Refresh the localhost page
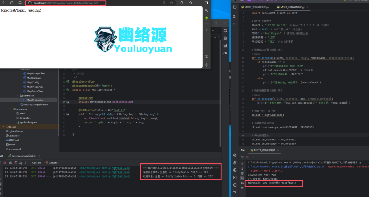Image resolution: width=369 pixels, height=197 pixels. pyautogui.click(x=12, y=3)
